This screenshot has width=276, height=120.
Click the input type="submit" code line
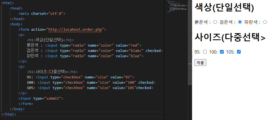[x=41, y=98]
